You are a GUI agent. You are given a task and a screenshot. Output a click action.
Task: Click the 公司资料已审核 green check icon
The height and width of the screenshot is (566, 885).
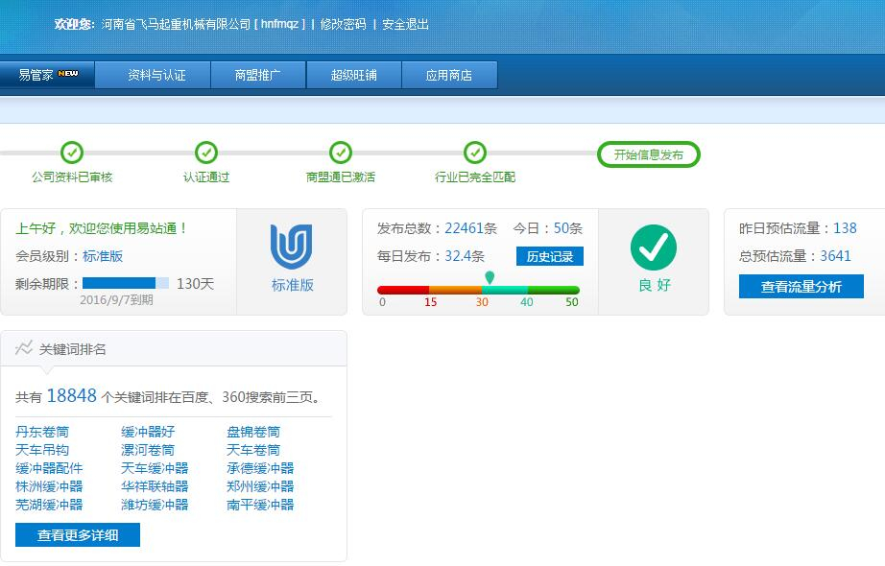[x=72, y=153]
